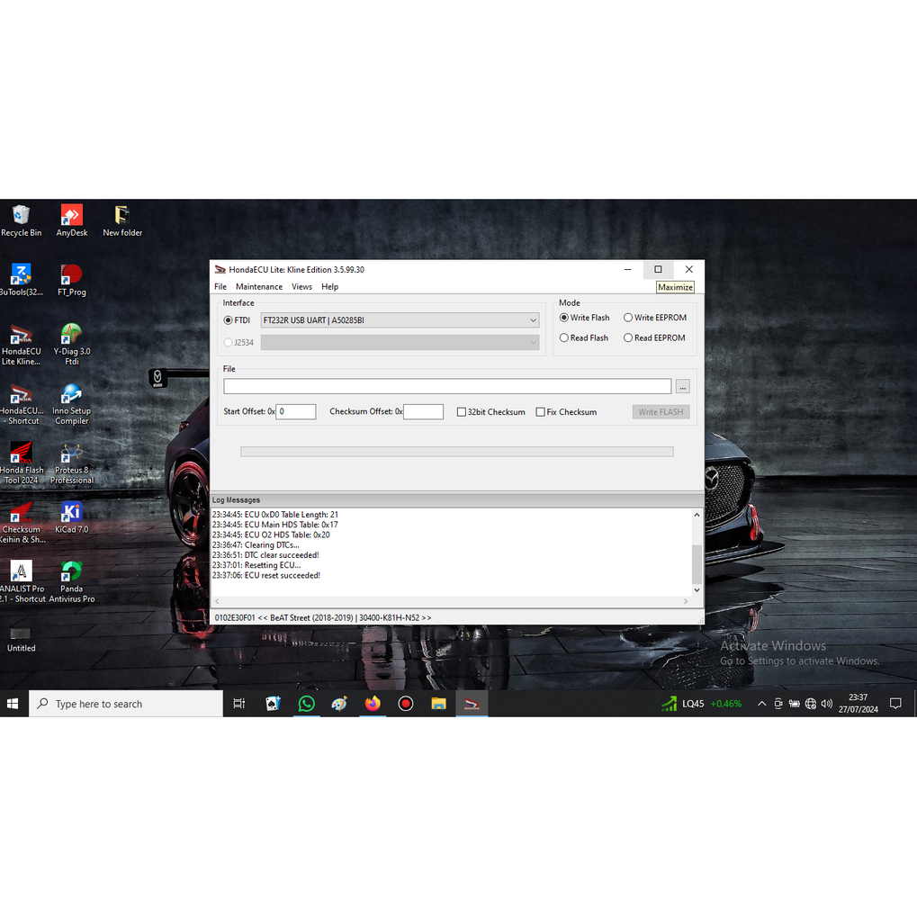Switch to HondaECU app in taskbar

[472, 704]
